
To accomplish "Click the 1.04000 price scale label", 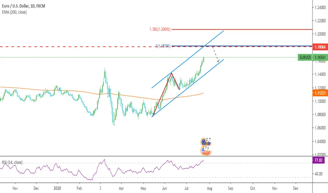I will tap(320, 141).
